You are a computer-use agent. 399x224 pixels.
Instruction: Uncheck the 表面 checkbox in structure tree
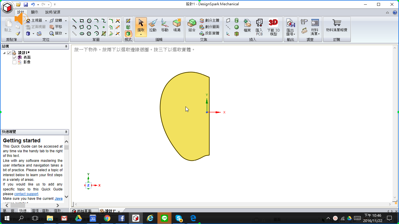15,57
